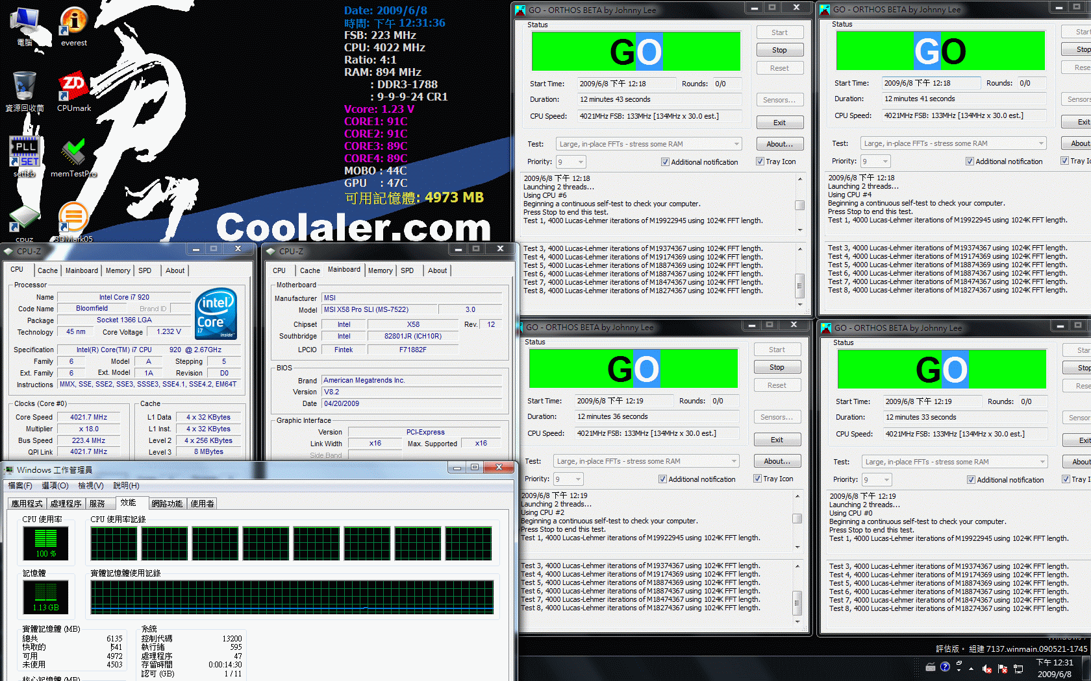Click the taskbar clock showing 12:31

[1055, 668]
